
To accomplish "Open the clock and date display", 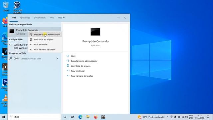I will pyautogui.click(x=199, y=117).
